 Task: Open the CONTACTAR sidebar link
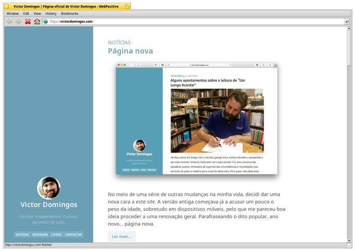74,234
